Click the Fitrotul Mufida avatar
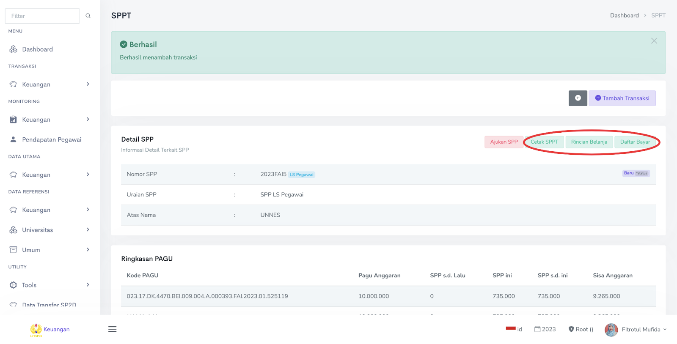Image resolution: width=677 pixels, height=344 pixels. (x=611, y=330)
